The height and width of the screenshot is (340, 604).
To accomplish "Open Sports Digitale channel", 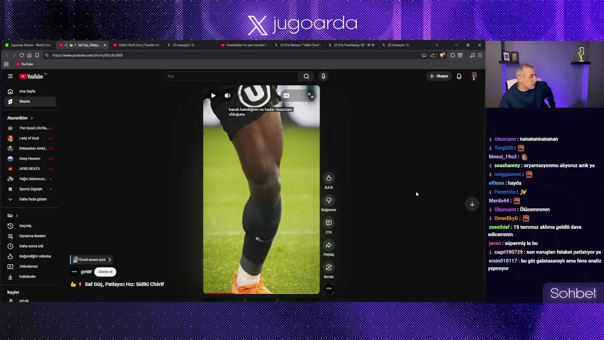I will coord(29,189).
